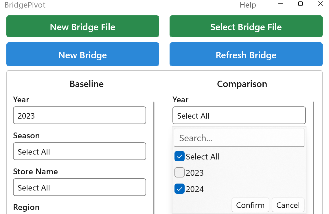Viewport: 329px width, 214px height.
Task: Confirm the selected Comparison years
Action: point(250,205)
